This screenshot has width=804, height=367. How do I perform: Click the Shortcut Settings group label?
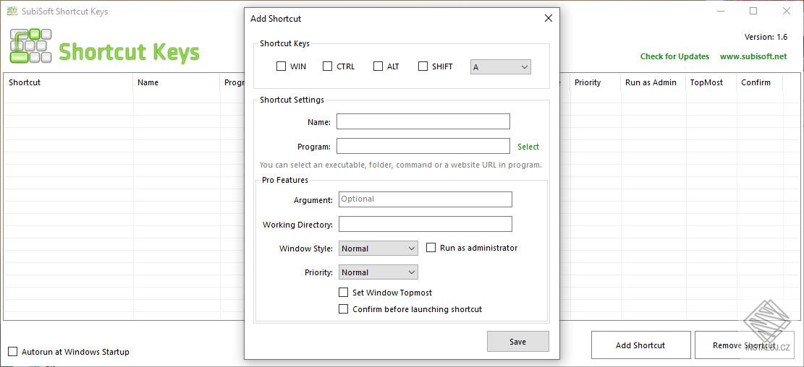[292, 100]
